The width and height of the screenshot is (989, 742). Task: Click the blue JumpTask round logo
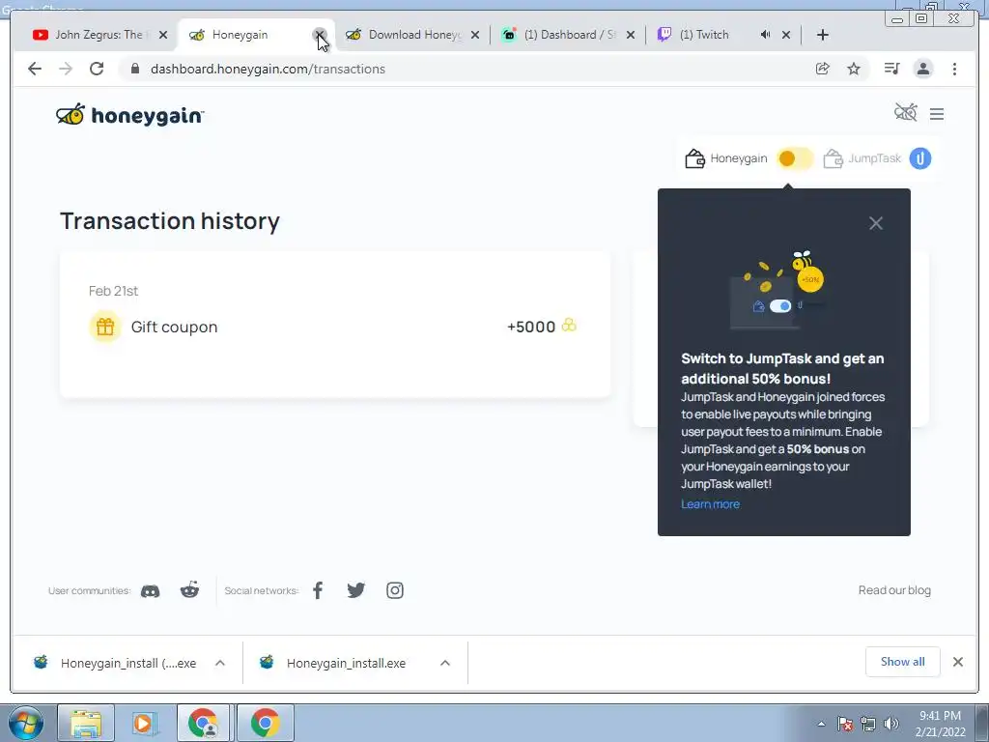920,158
